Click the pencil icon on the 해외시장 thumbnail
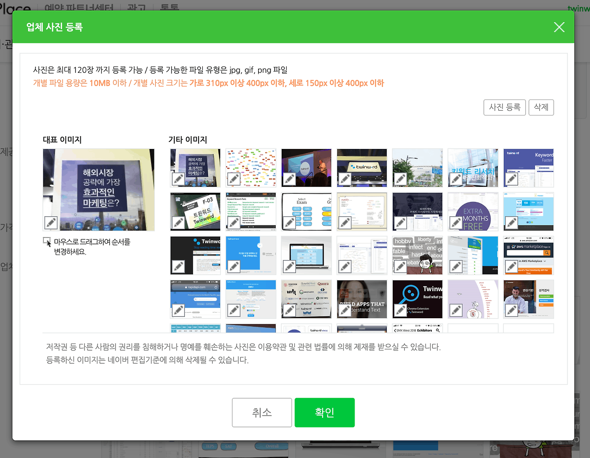Screen dimensions: 590x458 (177, 179)
